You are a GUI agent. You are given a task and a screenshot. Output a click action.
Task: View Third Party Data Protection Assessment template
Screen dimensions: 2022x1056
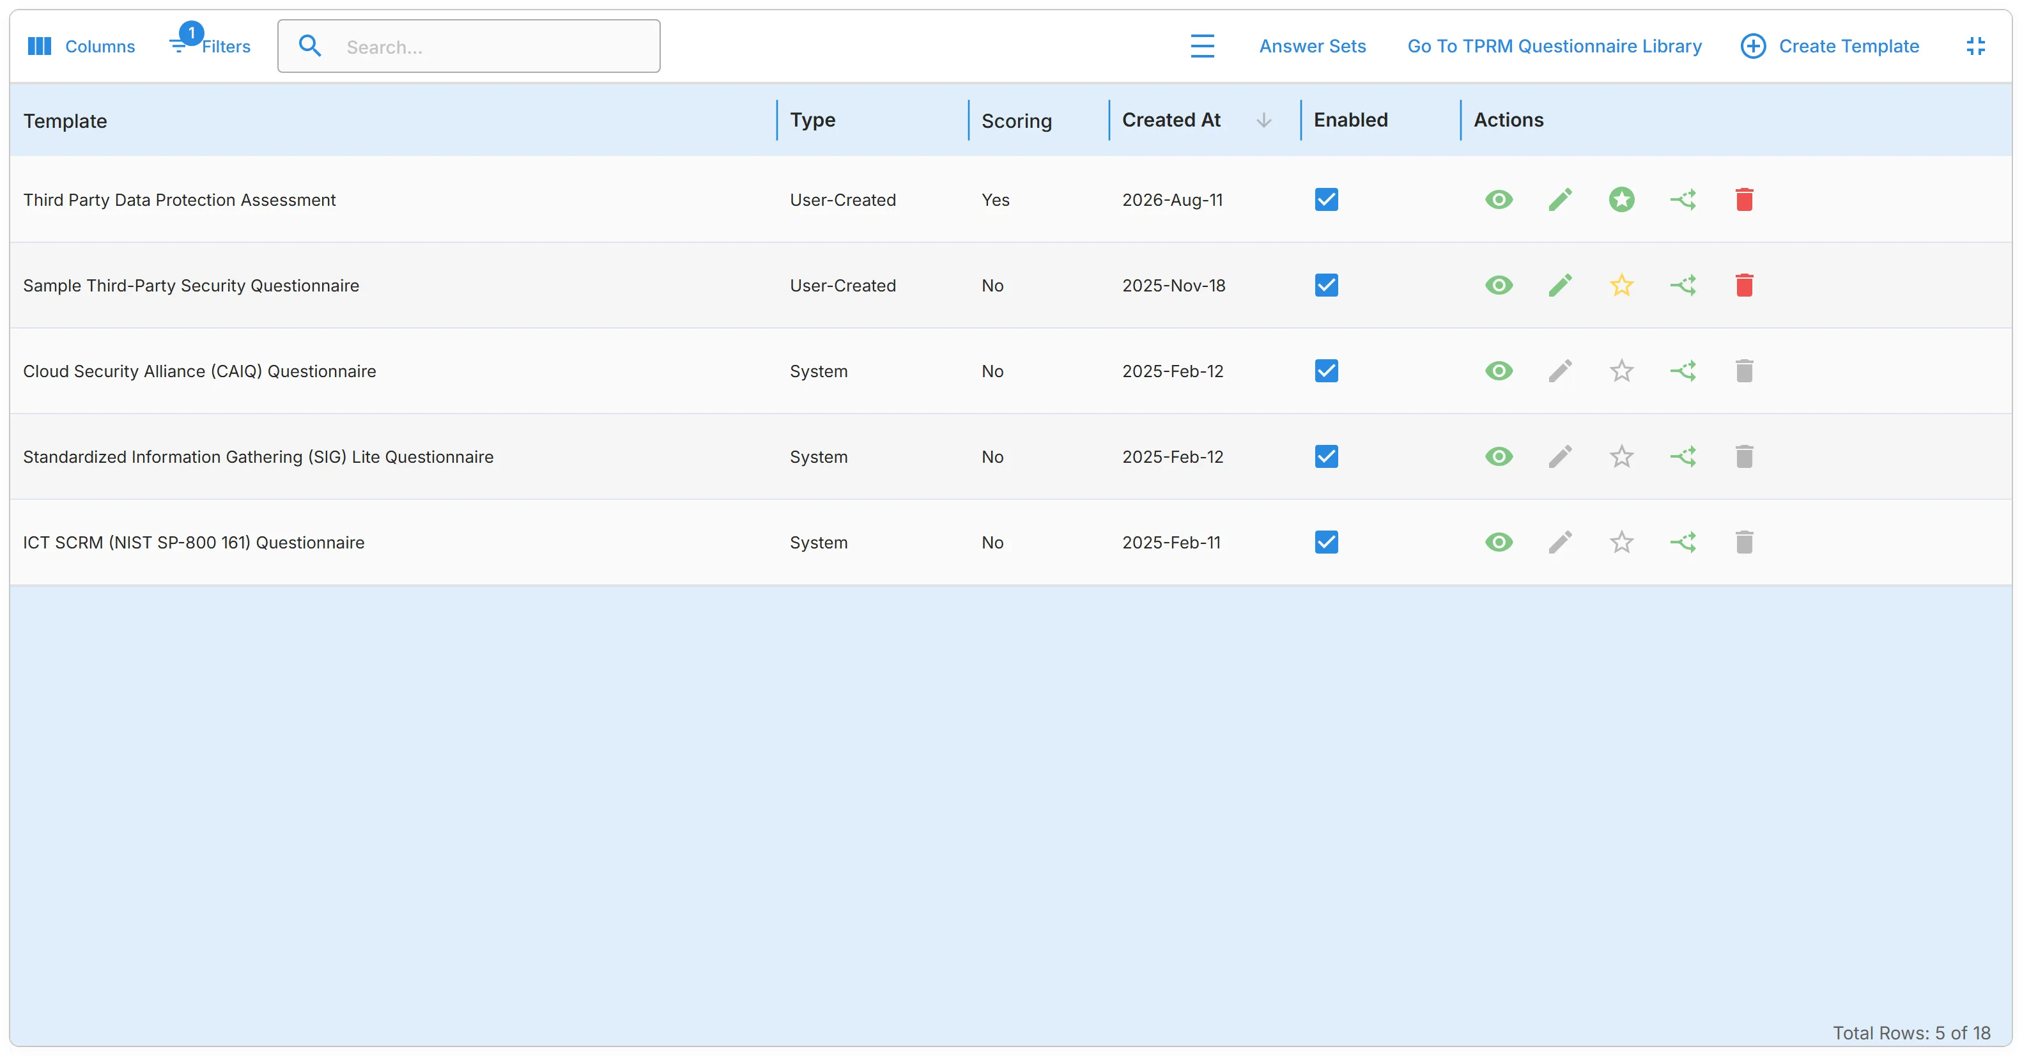click(1499, 199)
